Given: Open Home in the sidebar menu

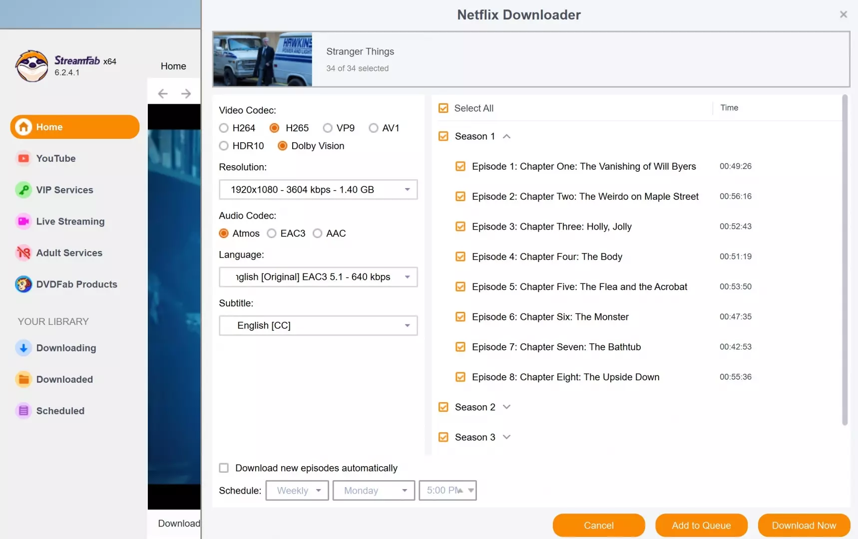Looking at the screenshot, I should point(74,127).
